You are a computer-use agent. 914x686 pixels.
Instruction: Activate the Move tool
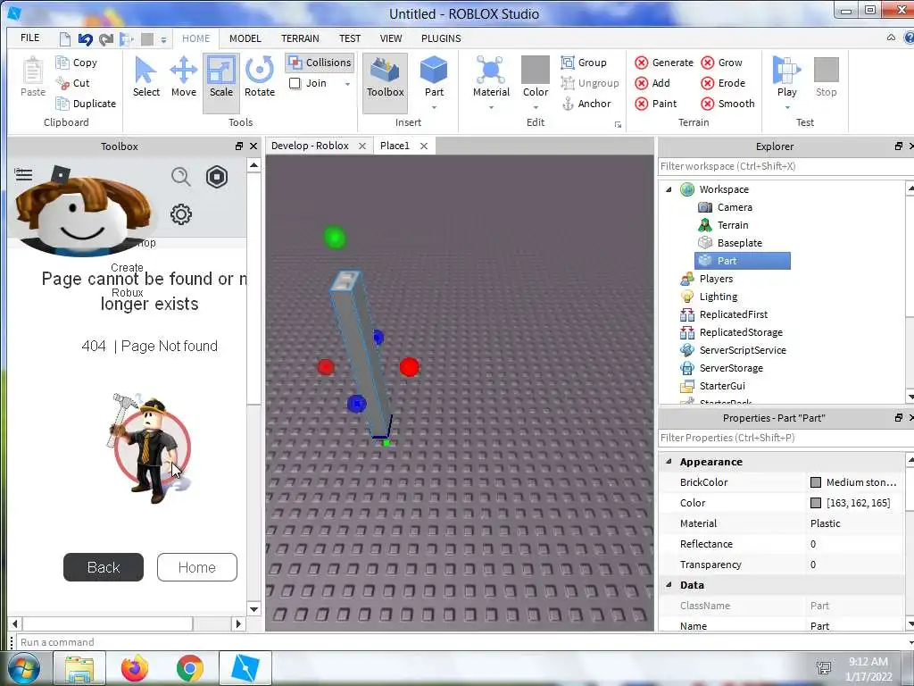184,77
